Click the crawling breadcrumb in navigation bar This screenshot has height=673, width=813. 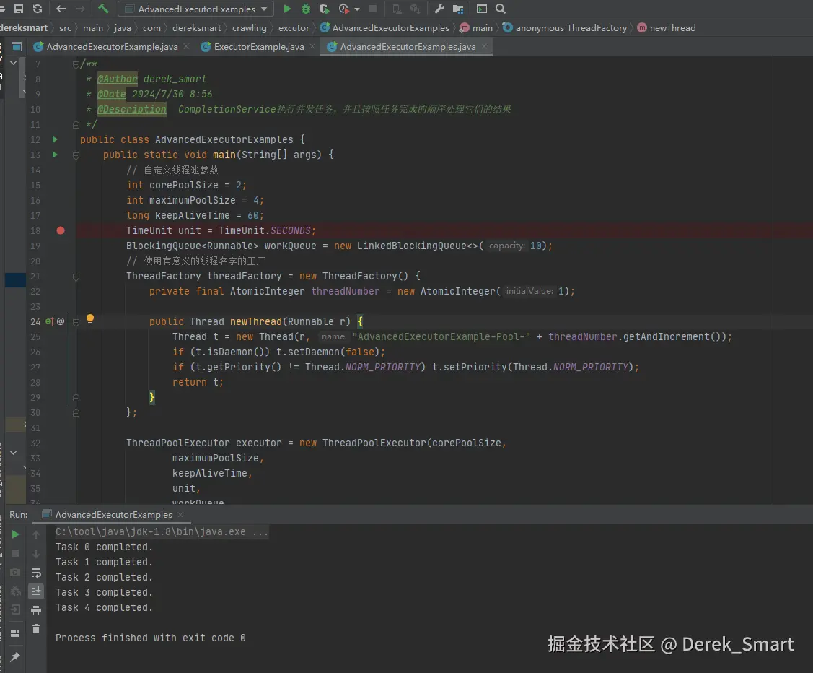coord(249,28)
